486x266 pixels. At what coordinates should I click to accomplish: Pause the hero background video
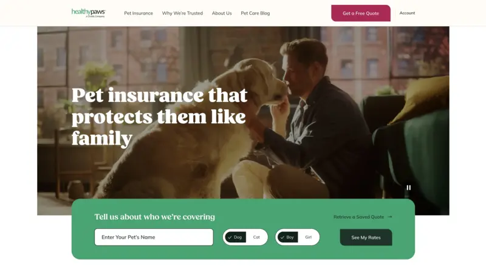(408, 188)
